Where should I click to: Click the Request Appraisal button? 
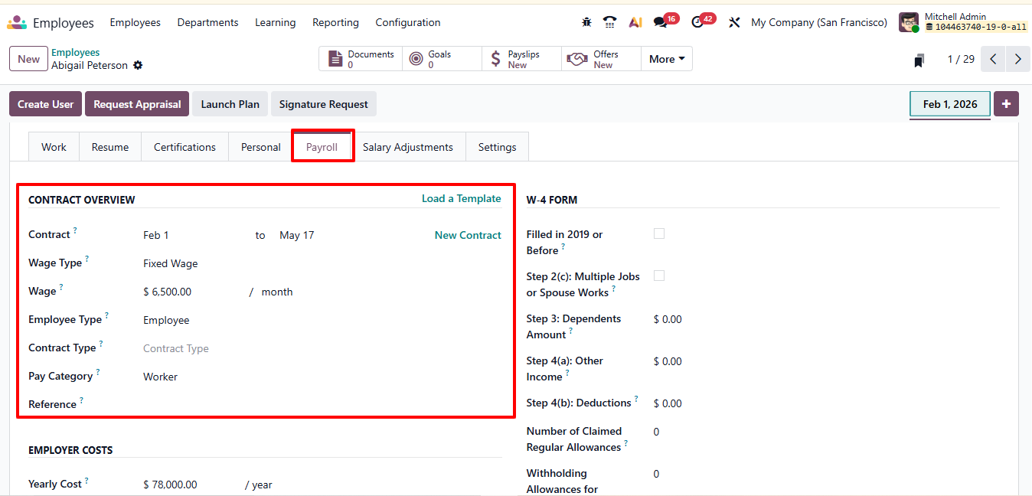pyautogui.click(x=137, y=104)
